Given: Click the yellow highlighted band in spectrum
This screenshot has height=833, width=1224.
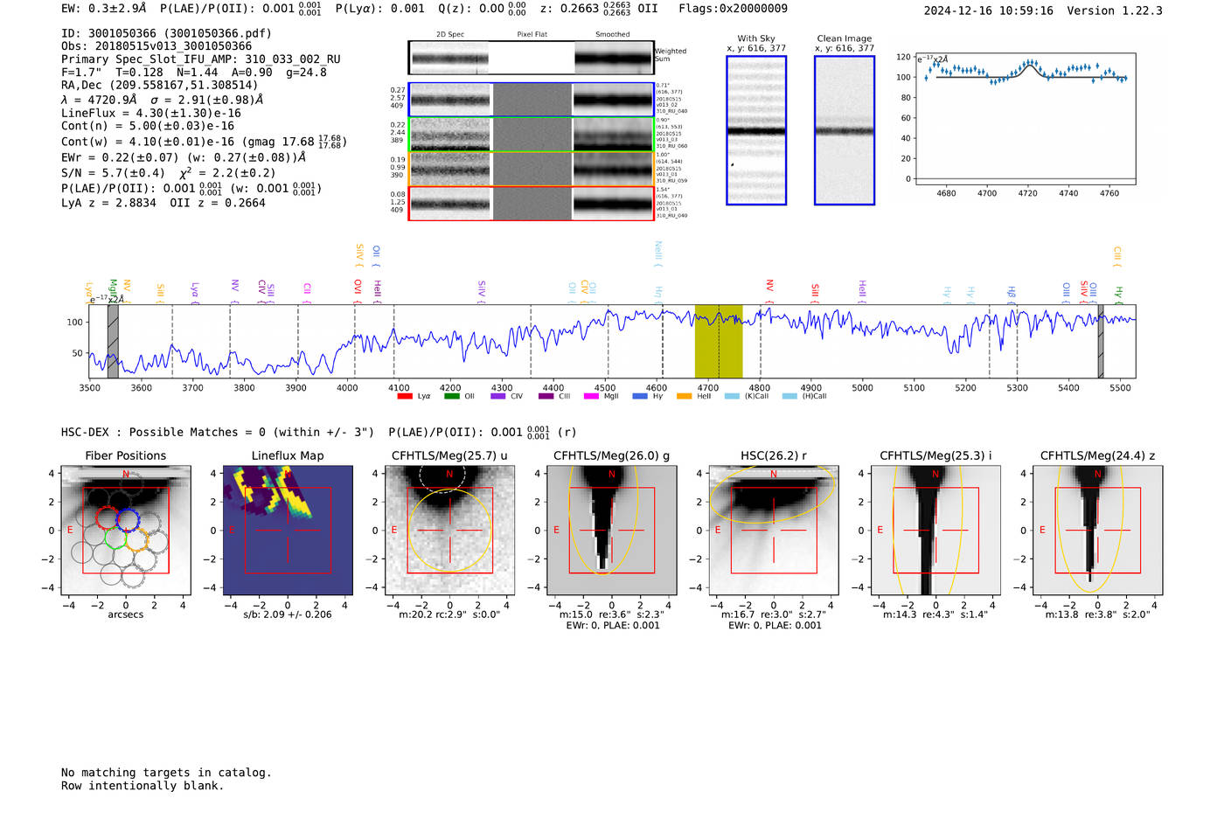Looking at the screenshot, I should 719,342.
